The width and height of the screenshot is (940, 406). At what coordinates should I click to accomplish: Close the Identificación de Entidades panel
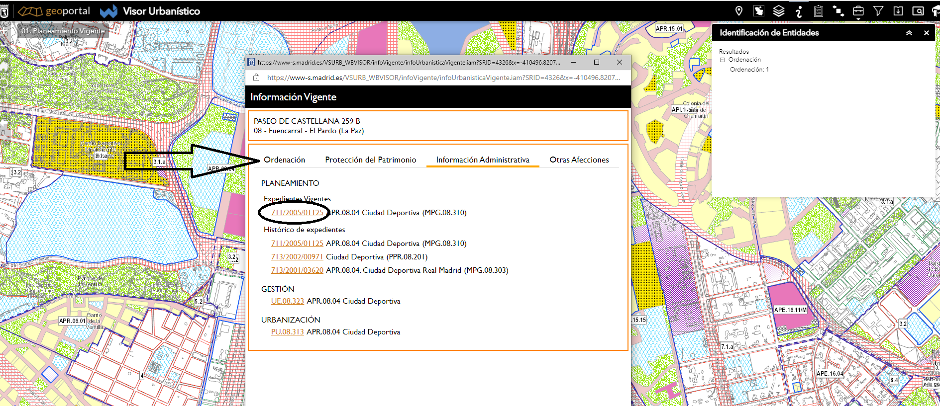[x=927, y=33]
